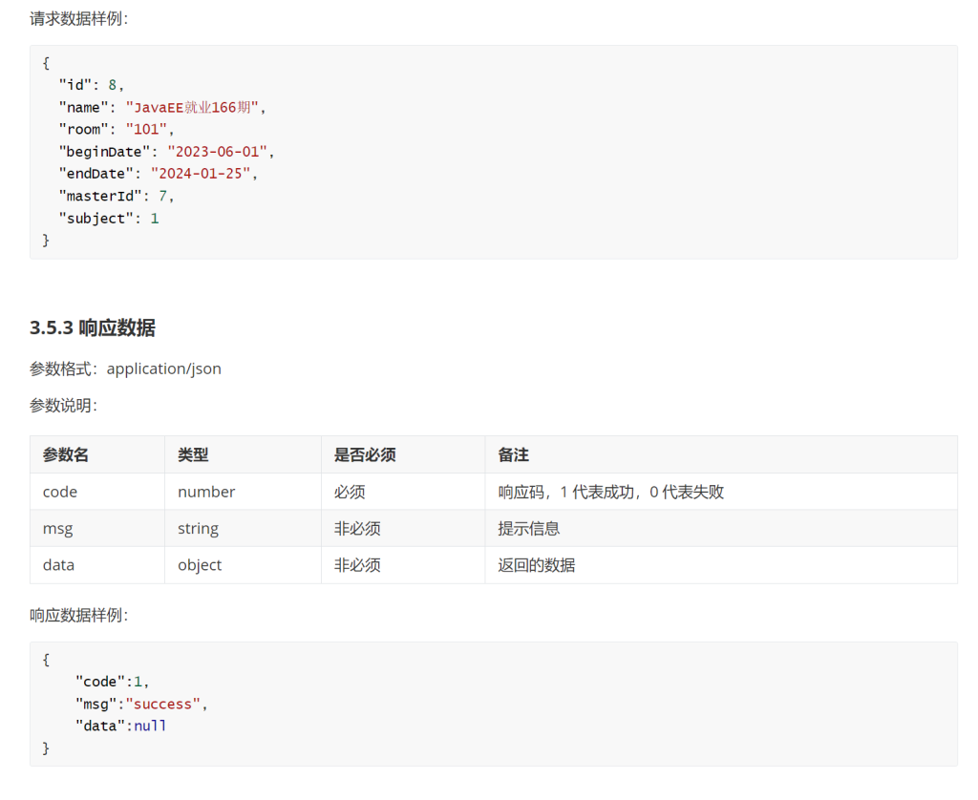Click the "备注" column header

point(513,455)
